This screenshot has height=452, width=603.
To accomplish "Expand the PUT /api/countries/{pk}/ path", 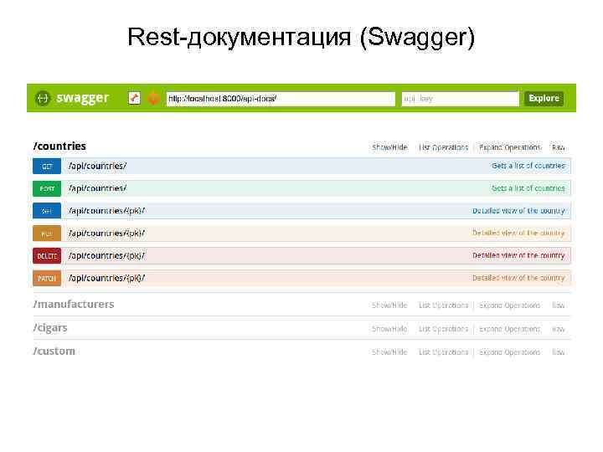I will (x=106, y=234).
